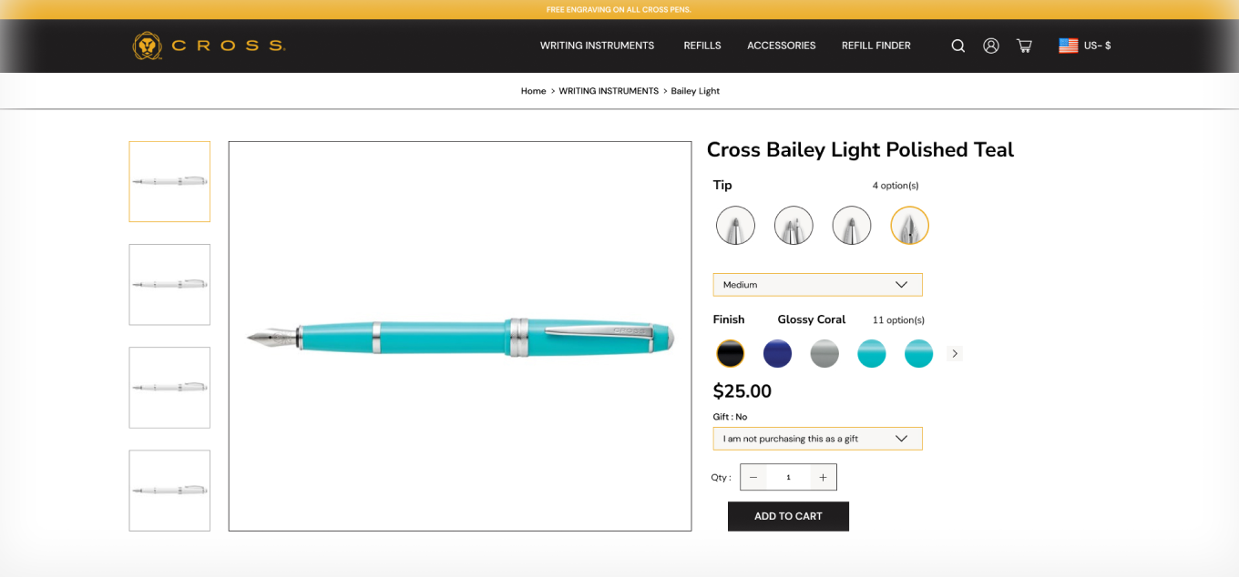Click the '11 option(s)' finish count

898,320
